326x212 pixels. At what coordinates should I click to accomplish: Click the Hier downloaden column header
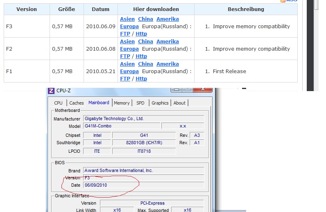pyautogui.click(x=156, y=9)
